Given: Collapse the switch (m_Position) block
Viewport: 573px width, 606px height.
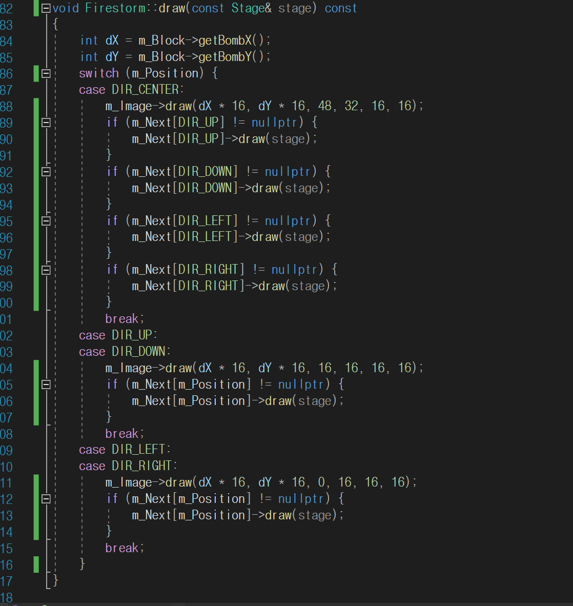Looking at the screenshot, I should [46, 73].
